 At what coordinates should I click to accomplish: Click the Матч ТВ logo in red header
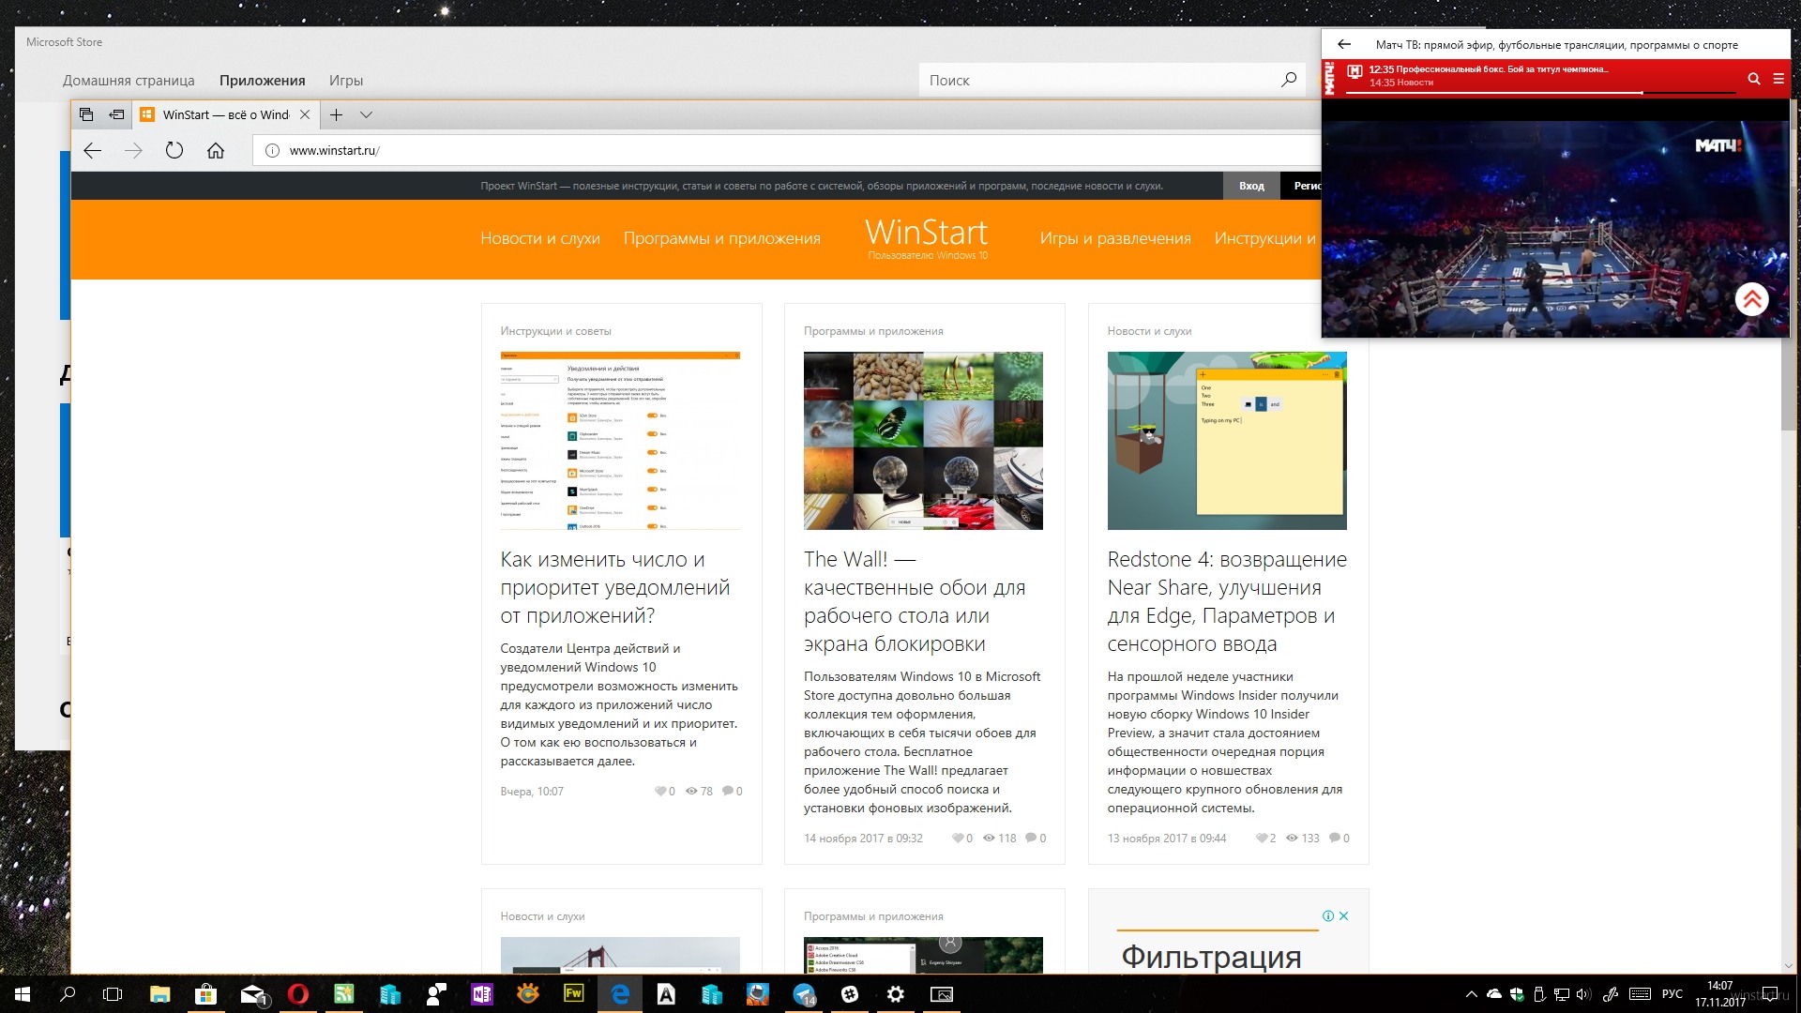pyautogui.click(x=1329, y=79)
